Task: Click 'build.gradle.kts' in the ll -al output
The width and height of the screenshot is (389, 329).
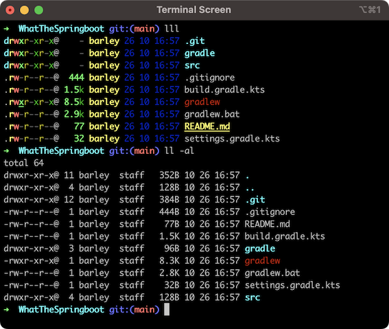Action: (285, 236)
